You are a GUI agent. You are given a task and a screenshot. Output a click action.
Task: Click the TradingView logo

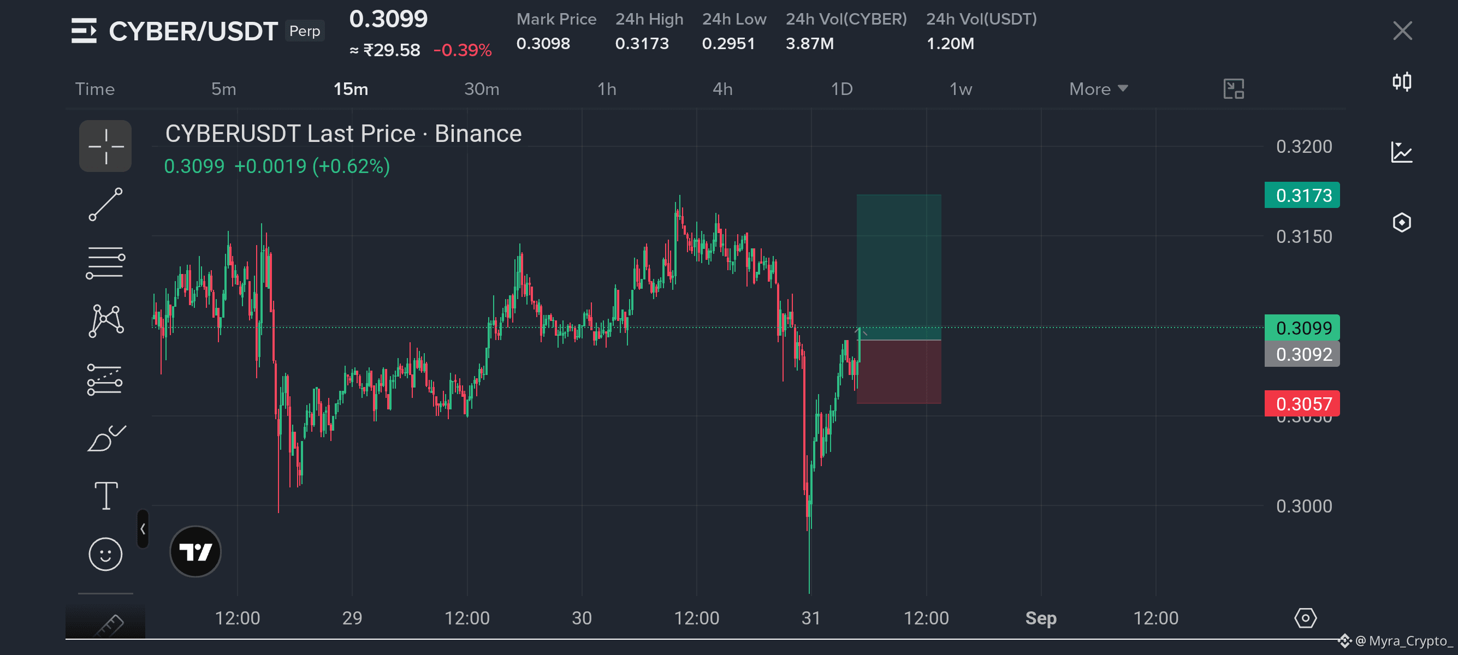[195, 551]
